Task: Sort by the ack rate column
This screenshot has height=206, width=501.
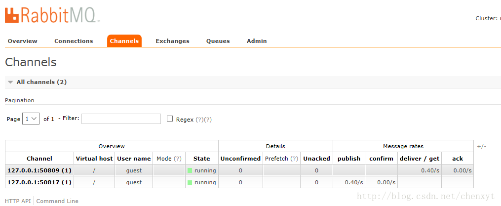Action: [x=458, y=159]
